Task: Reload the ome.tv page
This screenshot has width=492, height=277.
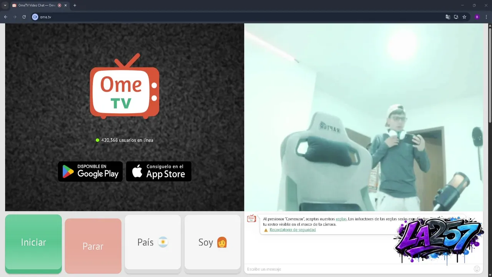Action: pyautogui.click(x=24, y=17)
